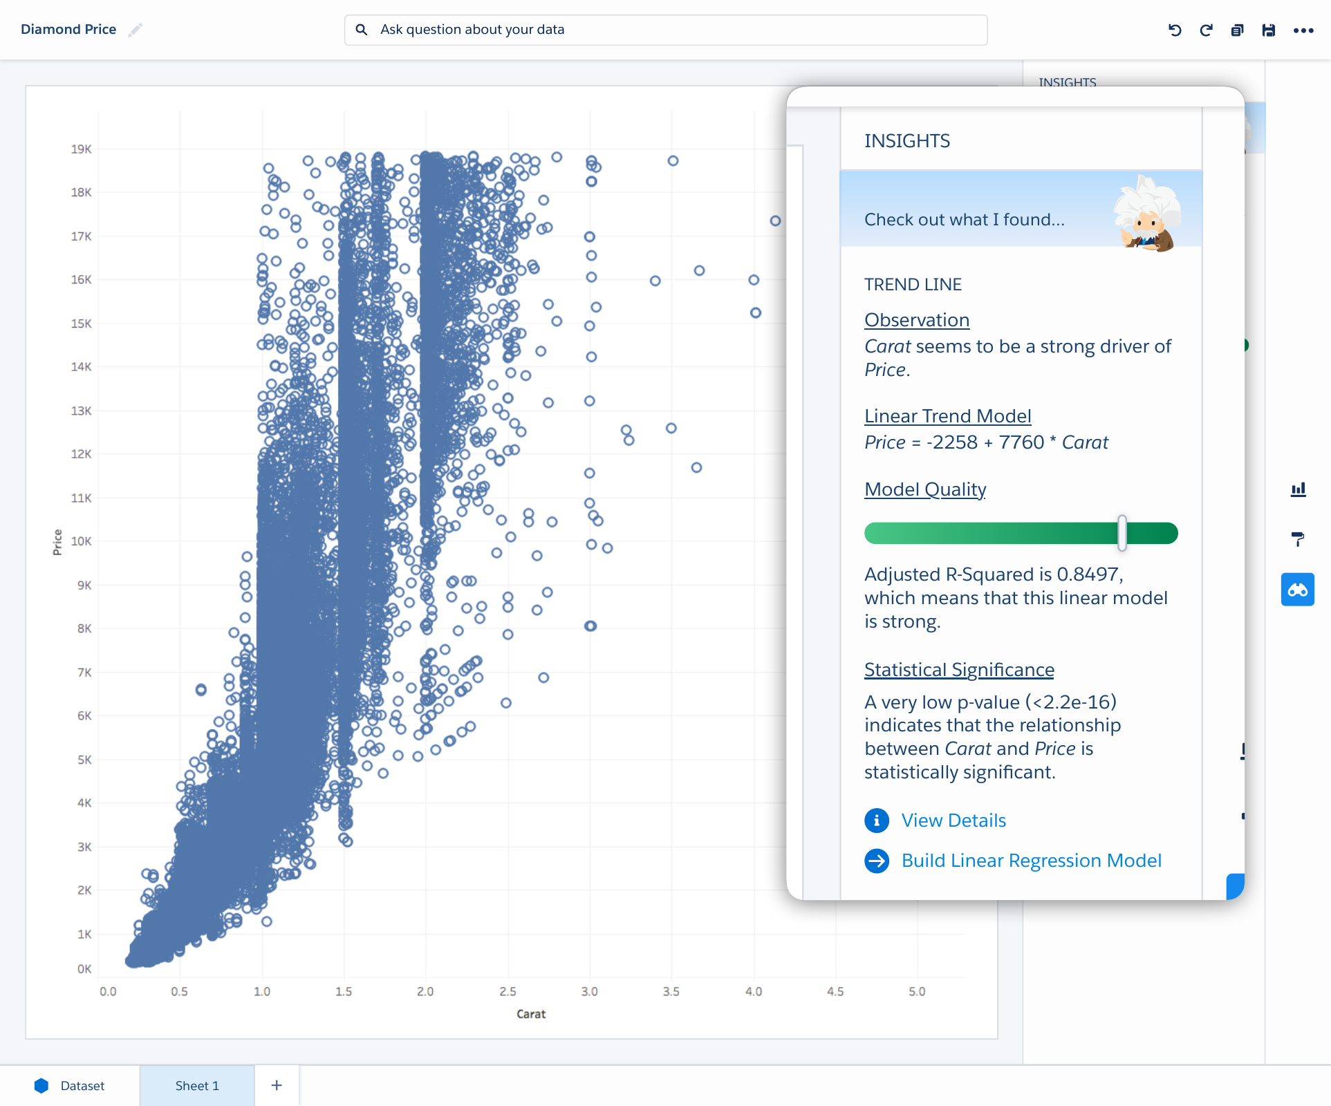Click the binoculars insights icon
This screenshot has height=1106, width=1331.
pyautogui.click(x=1298, y=590)
